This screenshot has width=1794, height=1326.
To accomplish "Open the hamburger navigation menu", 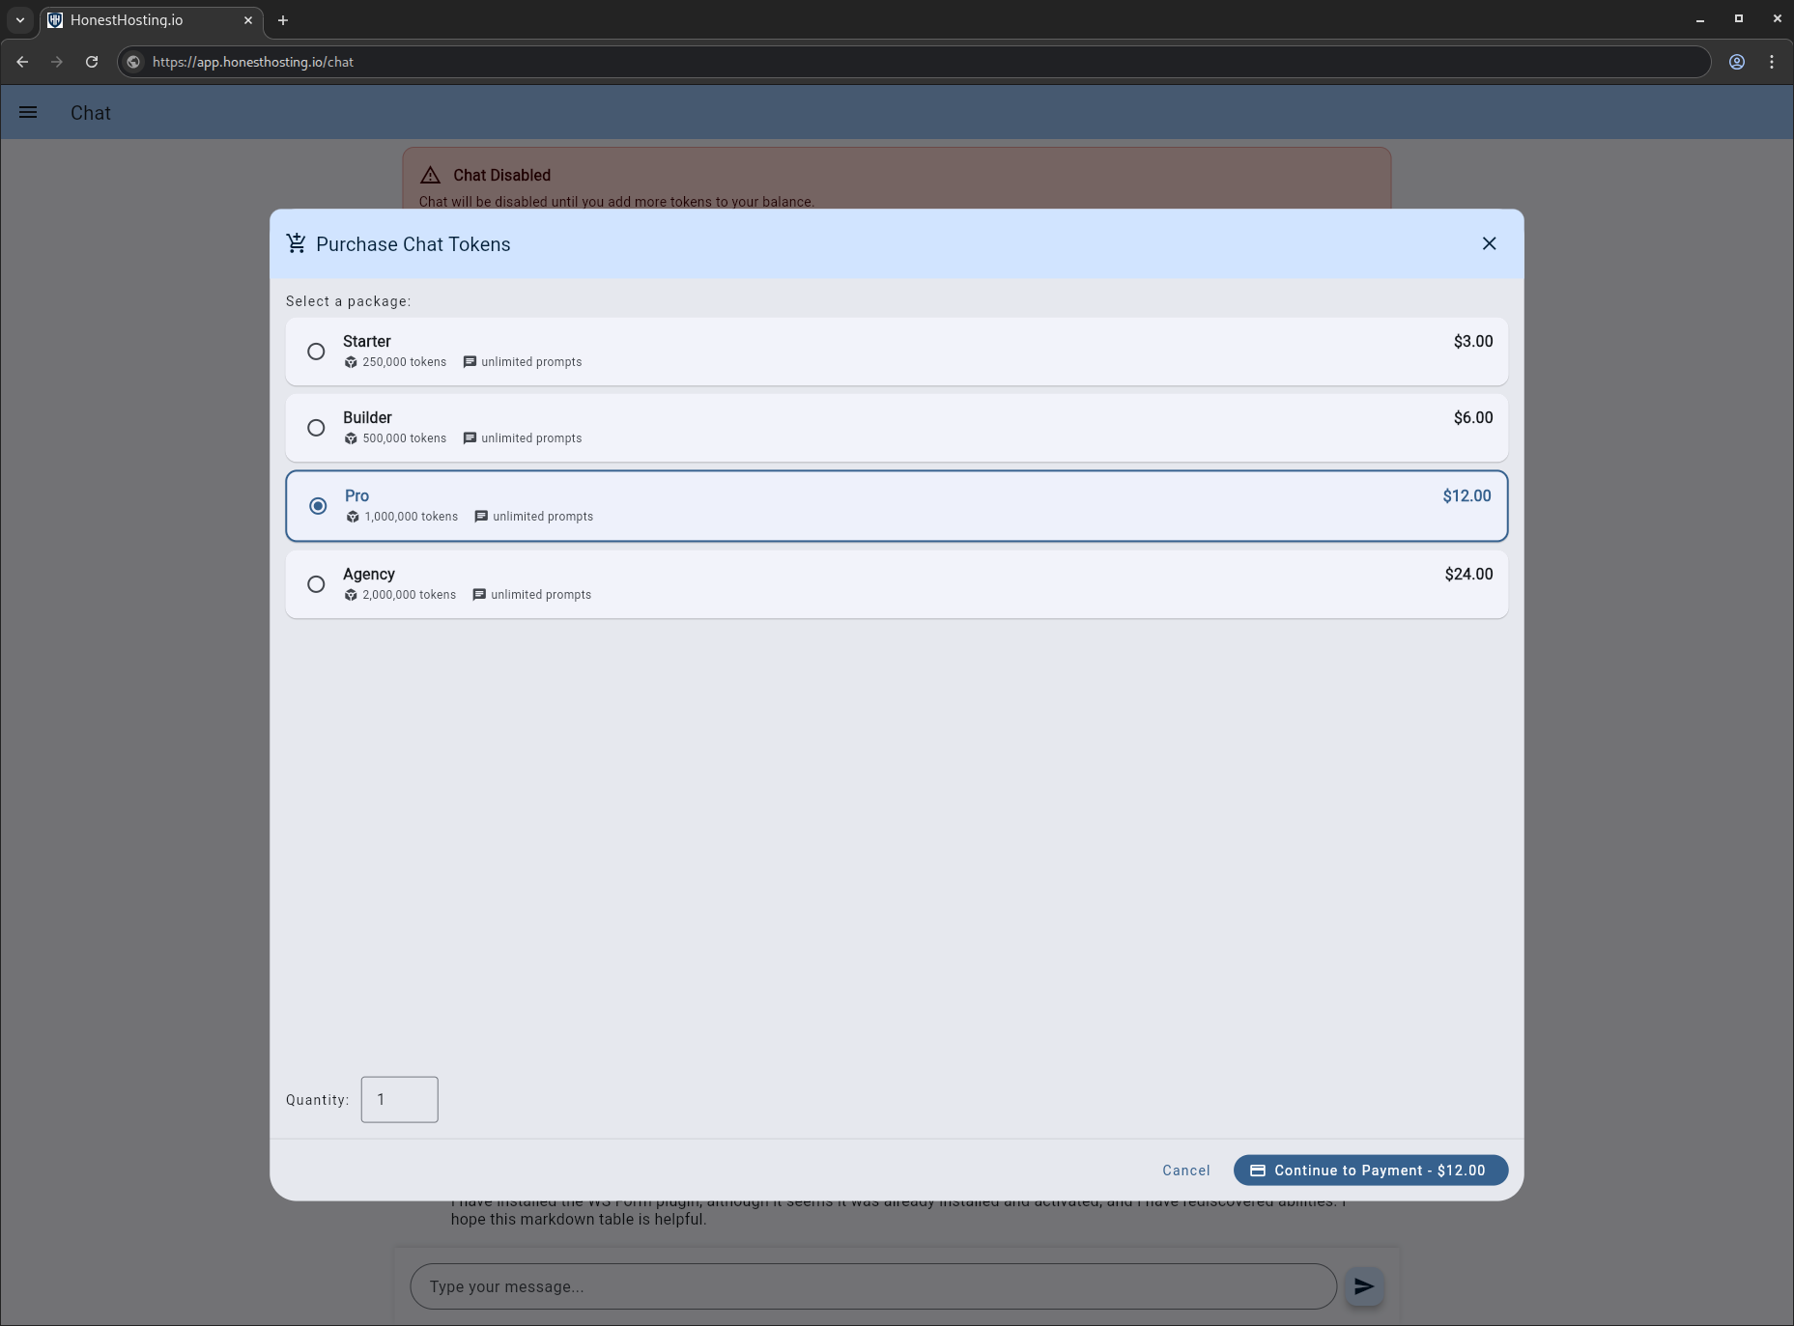I will 28,113.
